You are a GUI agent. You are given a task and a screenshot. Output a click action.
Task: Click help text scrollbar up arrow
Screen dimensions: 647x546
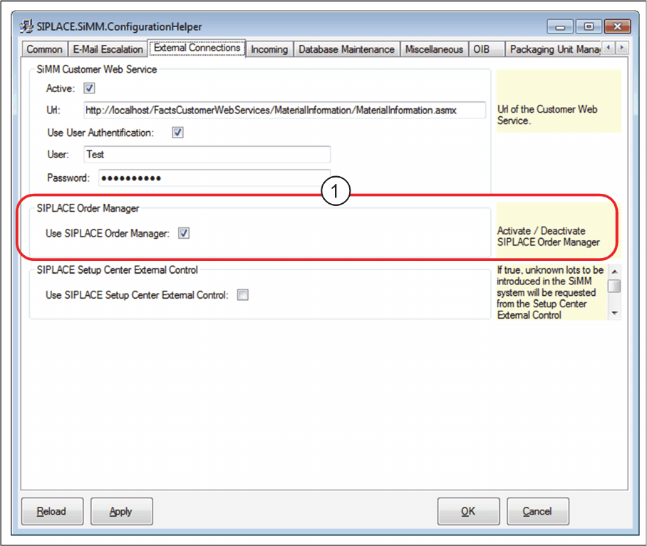[x=614, y=272]
